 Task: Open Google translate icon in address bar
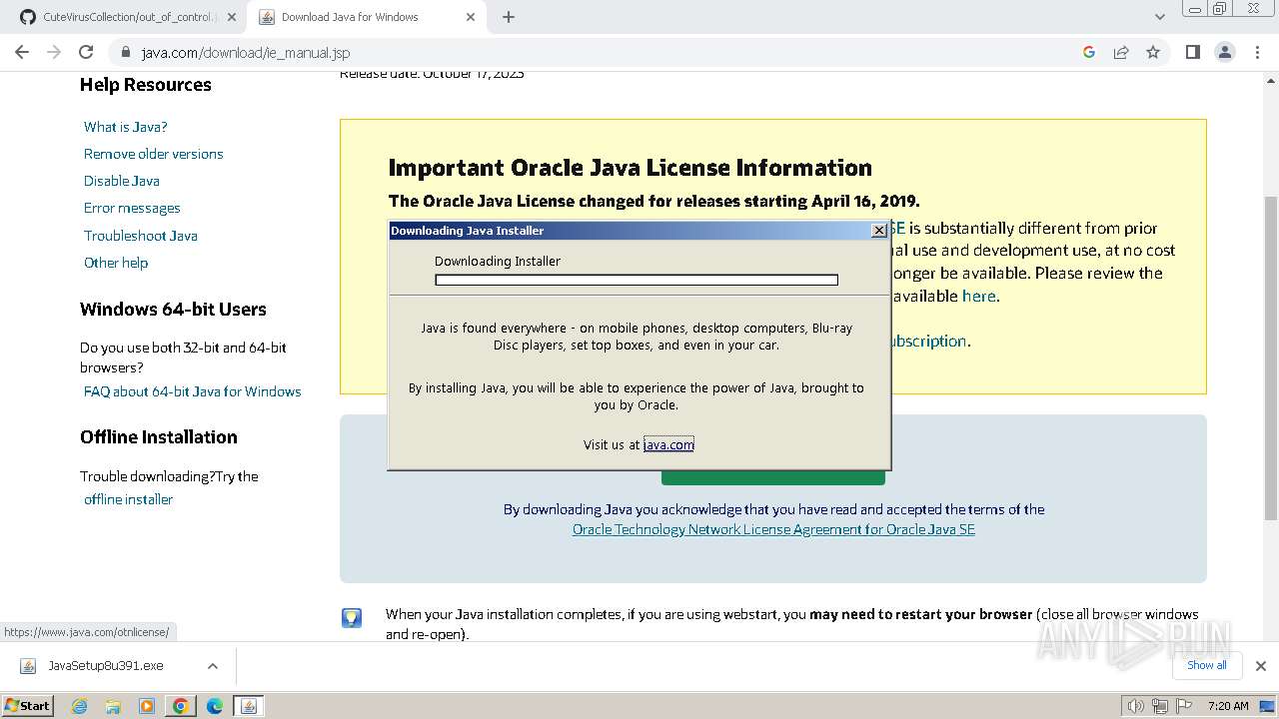point(1089,52)
